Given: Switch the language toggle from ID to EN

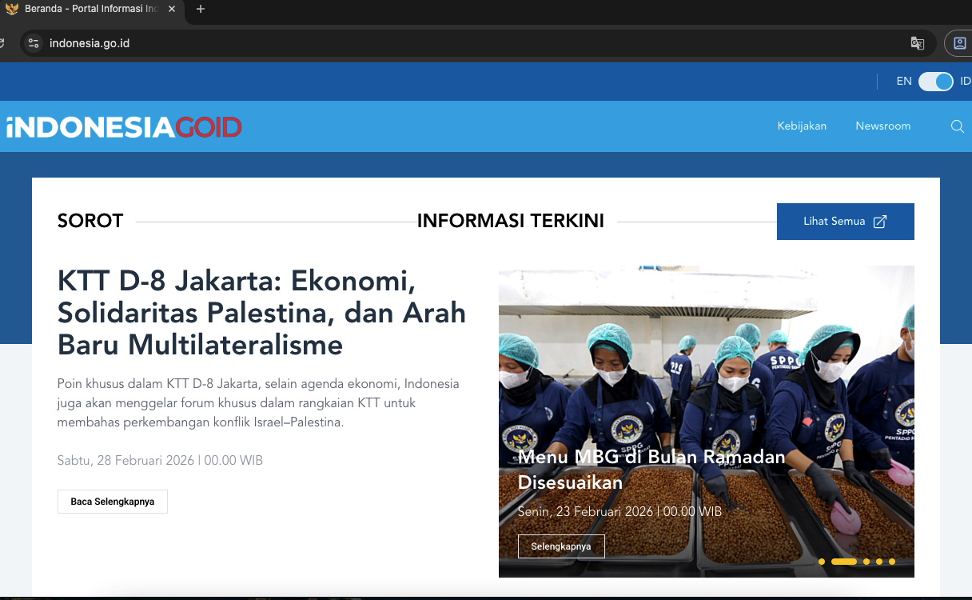Looking at the screenshot, I should pos(935,82).
